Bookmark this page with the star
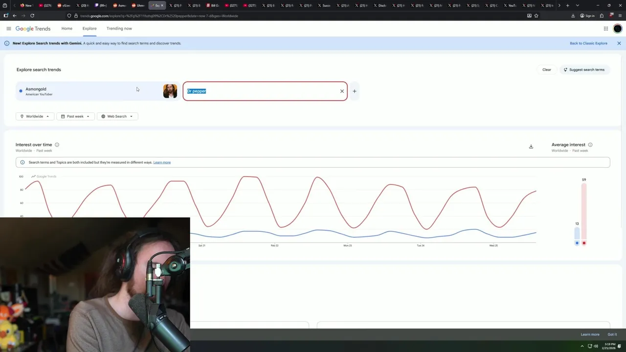The image size is (626, 352). pos(536,16)
